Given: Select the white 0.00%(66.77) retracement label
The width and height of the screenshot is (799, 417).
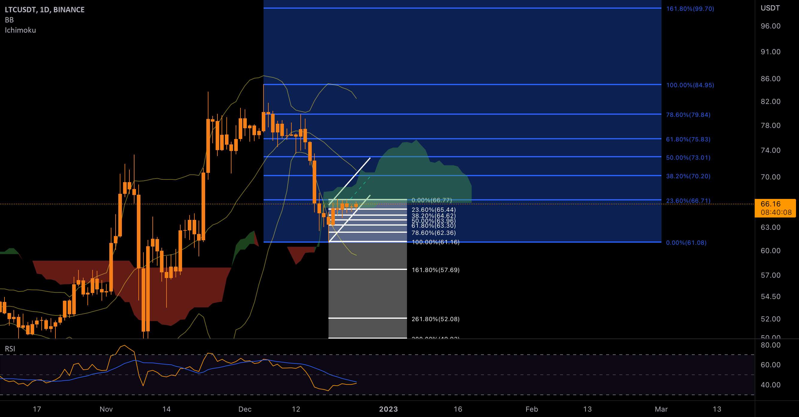Looking at the screenshot, I should pos(432,200).
